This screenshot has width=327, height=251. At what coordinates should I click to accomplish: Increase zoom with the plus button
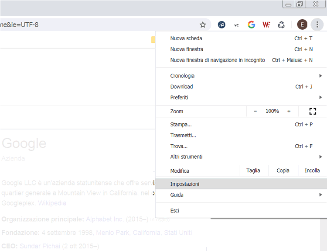coord(289,111)
